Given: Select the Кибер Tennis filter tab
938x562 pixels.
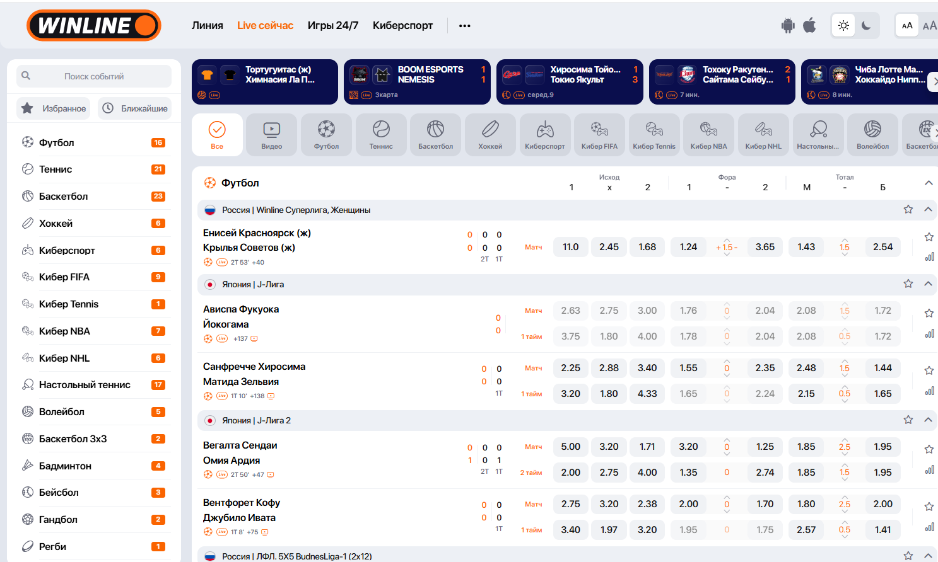Looking at the screenshot, I should [654, 135].
